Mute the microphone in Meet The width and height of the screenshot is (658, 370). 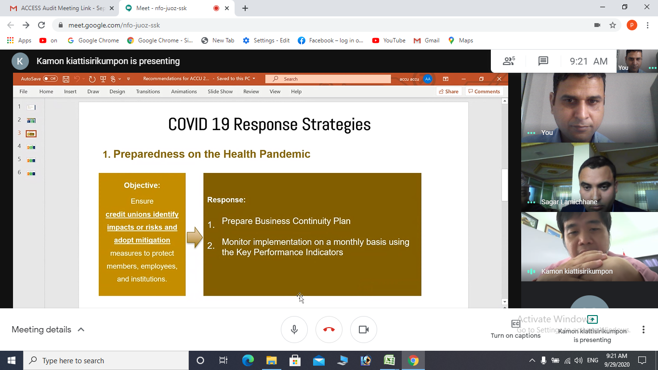(294, 330)
